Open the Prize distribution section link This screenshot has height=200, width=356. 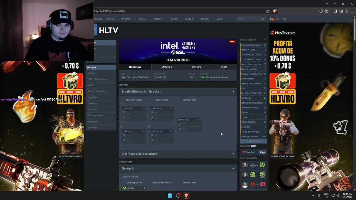[97, 79]
